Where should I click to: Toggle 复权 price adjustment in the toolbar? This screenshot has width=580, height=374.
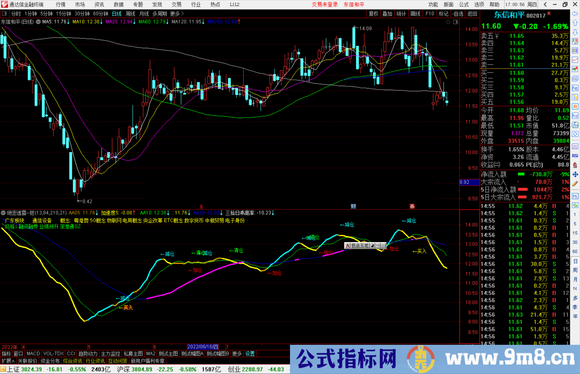point(373,14)
